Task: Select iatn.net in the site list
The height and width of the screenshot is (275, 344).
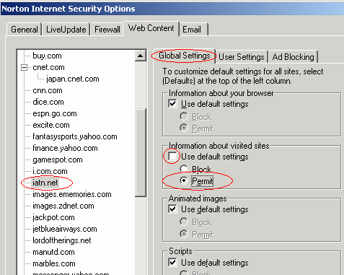Action: click(x=45, y=183)
